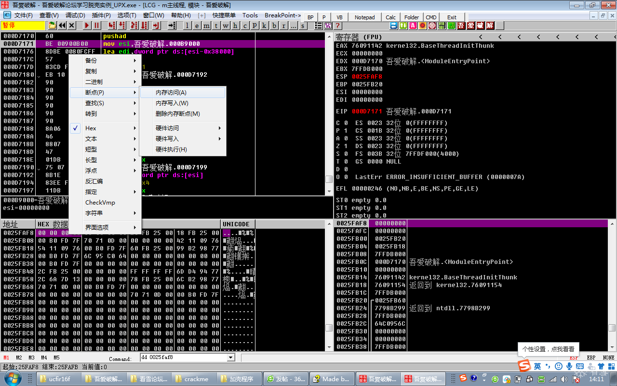Select M5 memory tab in status bar

[56, 358]
